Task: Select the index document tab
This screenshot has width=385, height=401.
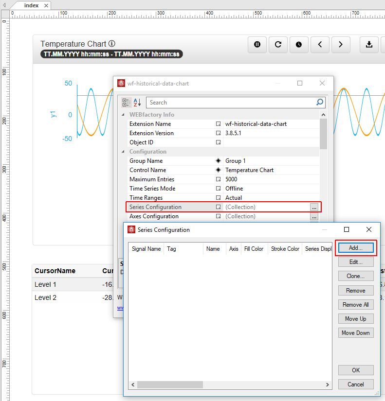Action: pos(31,5)
